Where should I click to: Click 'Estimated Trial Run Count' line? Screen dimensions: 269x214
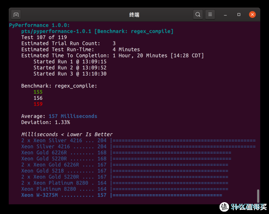point(68,43)
